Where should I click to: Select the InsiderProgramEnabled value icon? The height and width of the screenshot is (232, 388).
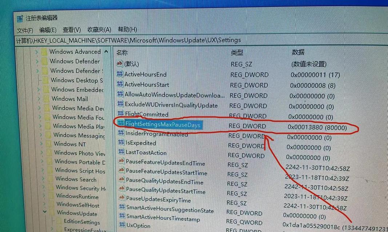coord(121,133)
